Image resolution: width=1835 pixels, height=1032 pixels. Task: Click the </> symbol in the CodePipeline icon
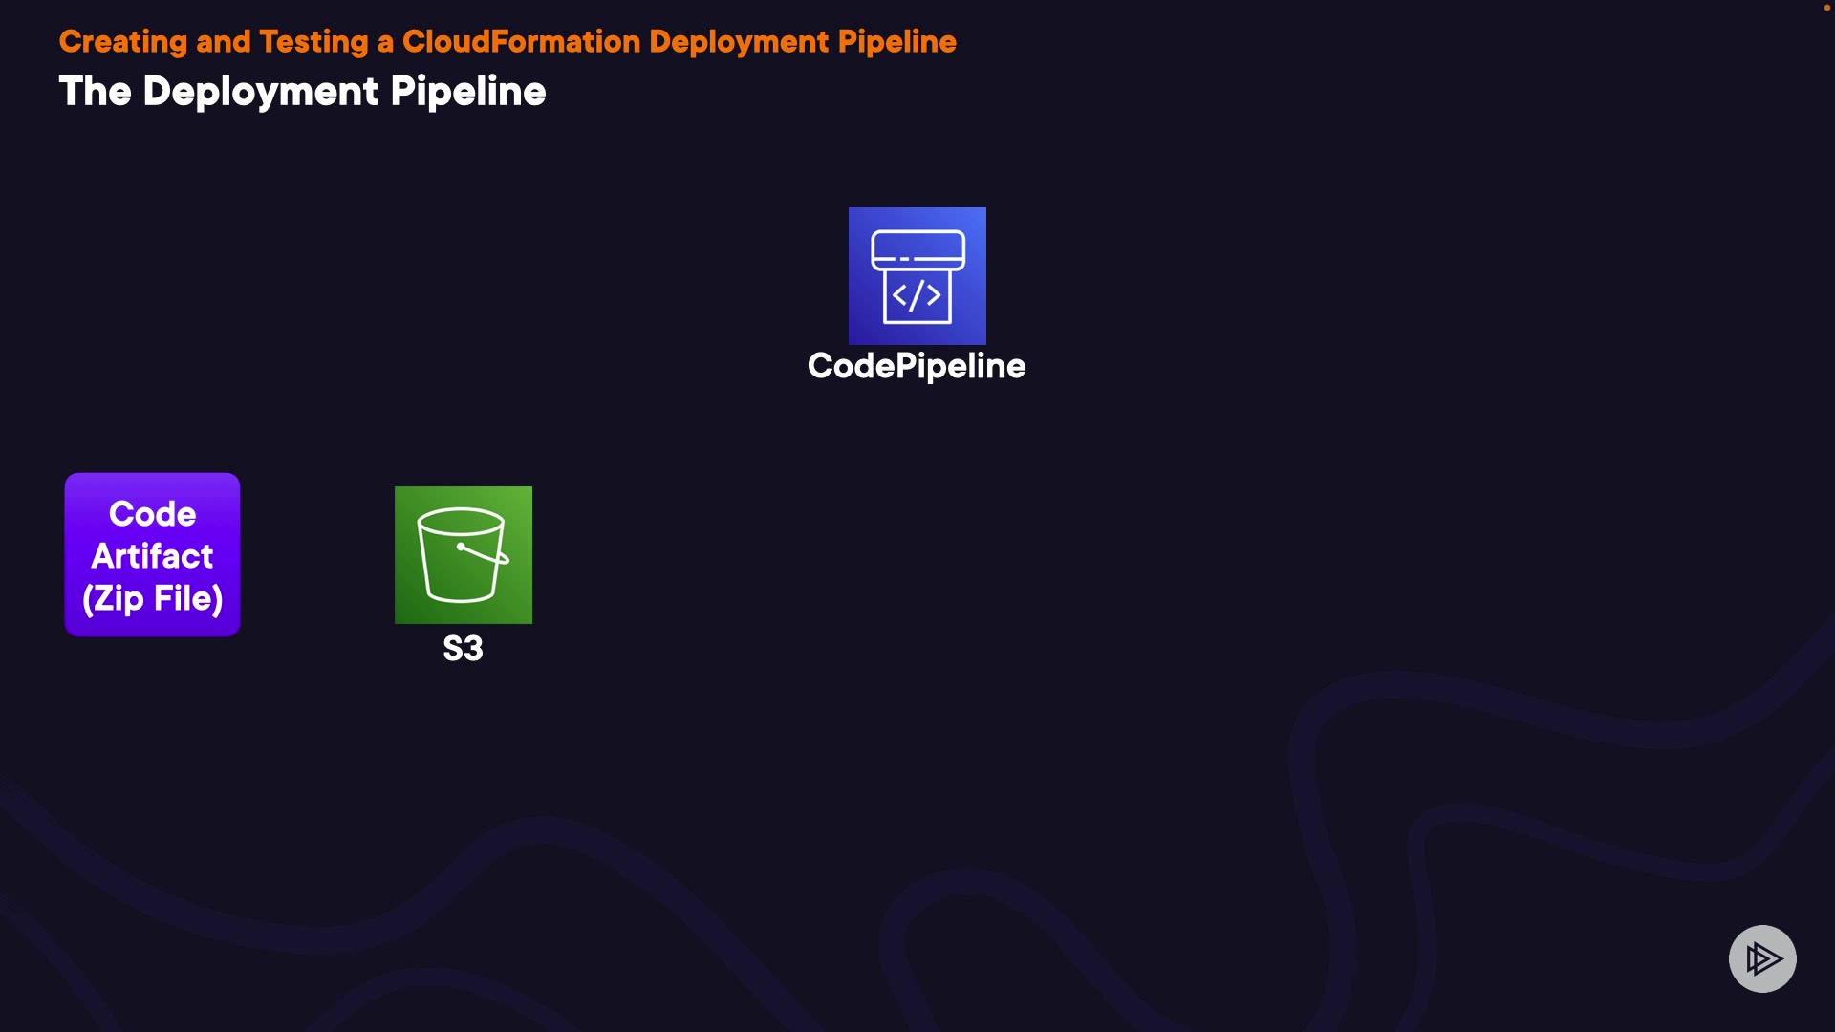click(x=917, y=295)
